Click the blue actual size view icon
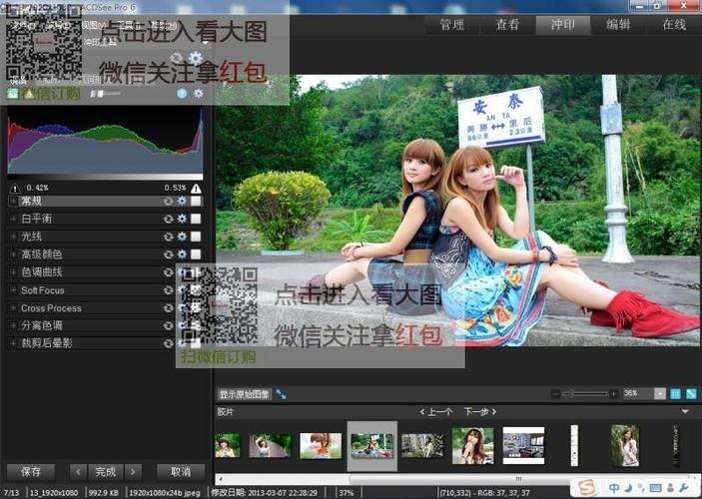Image resolution: width=702 pixels, height=499 pixels. 675,394
